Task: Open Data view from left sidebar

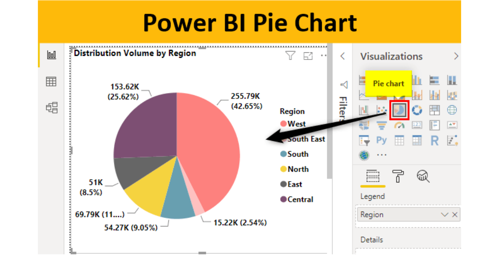Action: click(x=52, y=82)
